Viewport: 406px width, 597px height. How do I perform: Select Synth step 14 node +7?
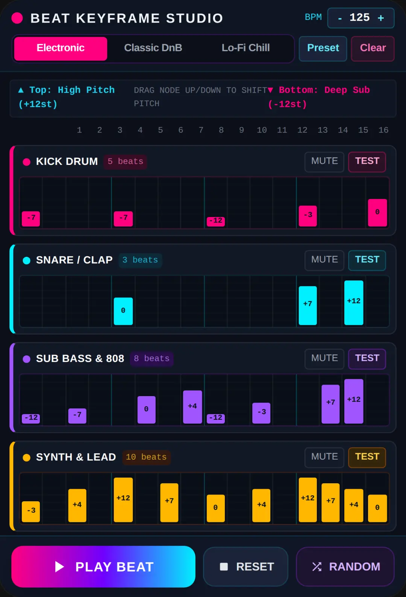point(330,503)
